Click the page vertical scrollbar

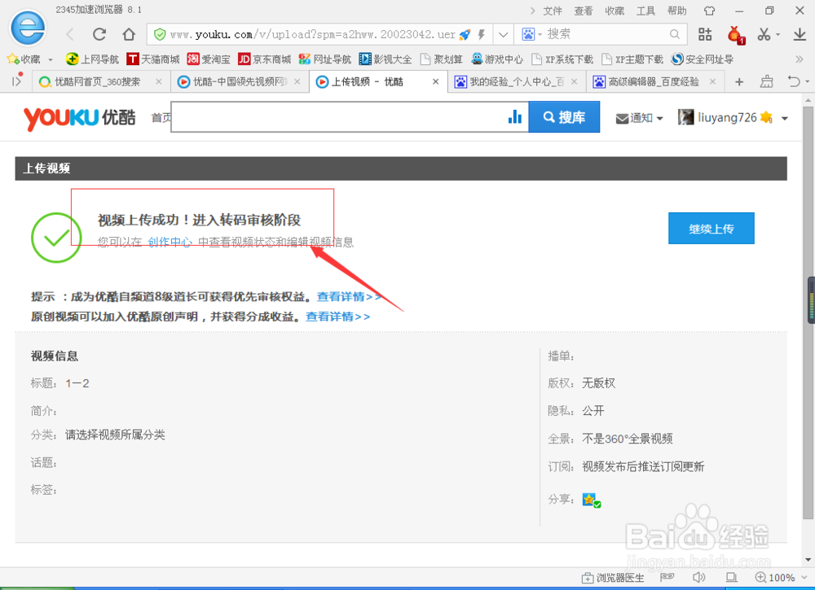pos(808,312)
